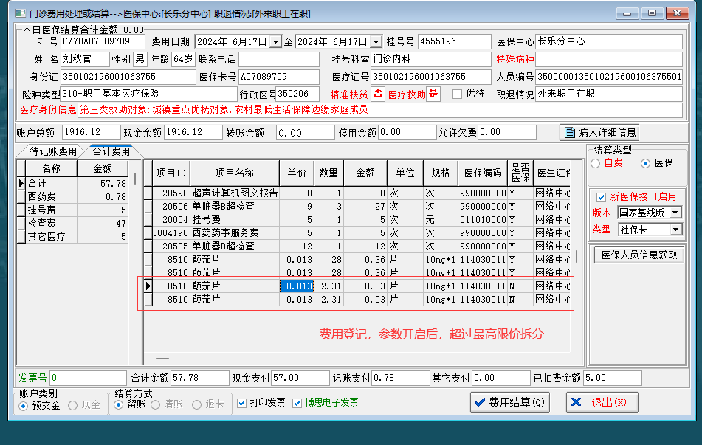Click 医保编码 column header

pos(483,173)
